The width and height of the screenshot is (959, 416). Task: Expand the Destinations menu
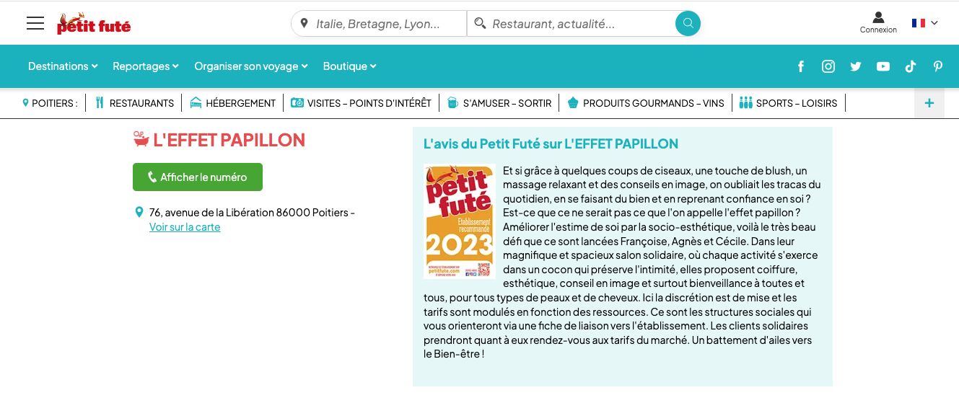click(63, 66)
